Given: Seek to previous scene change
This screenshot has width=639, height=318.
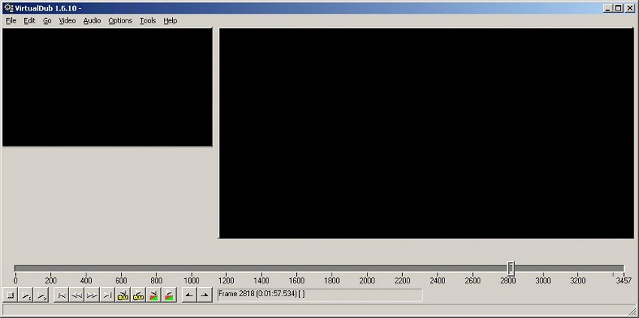Looking at the screenshot, I should point(153,295).
